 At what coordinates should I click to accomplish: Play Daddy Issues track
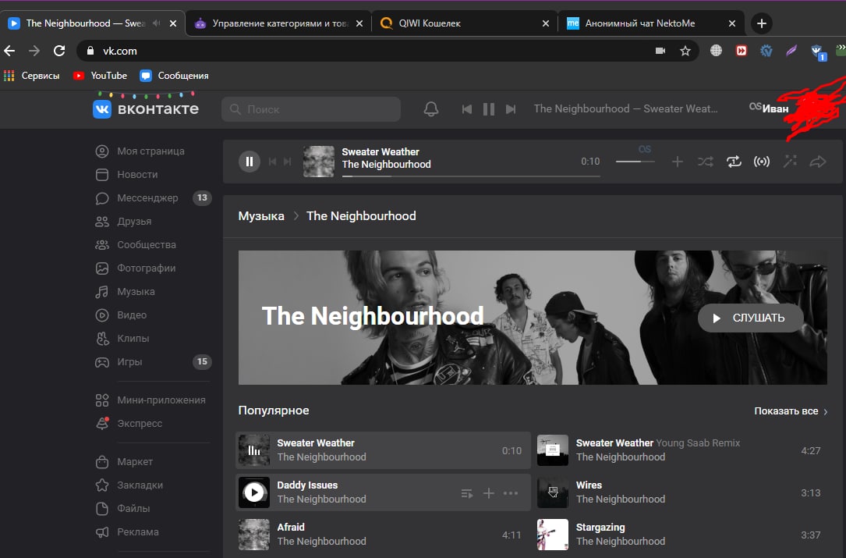[254, 492]
